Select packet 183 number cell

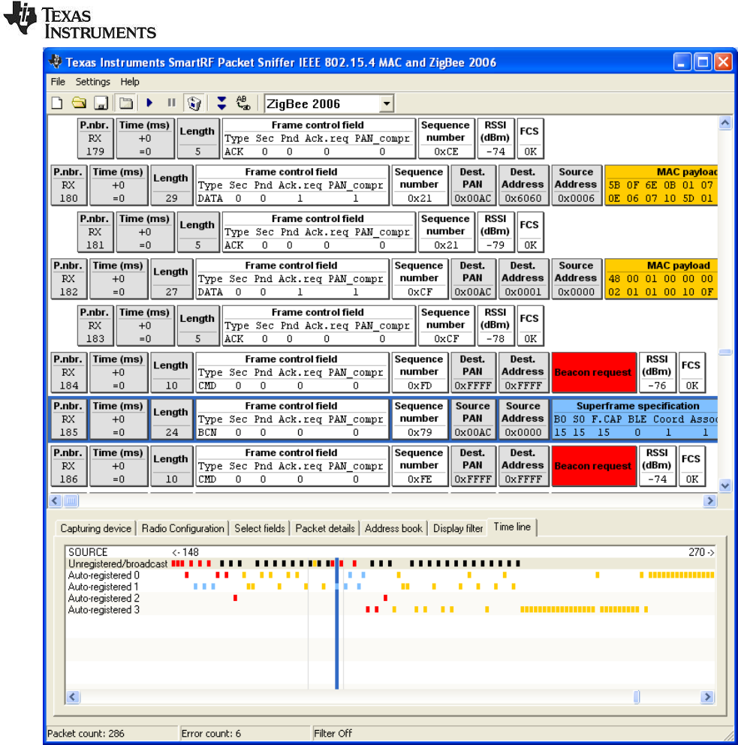point(95,326)
